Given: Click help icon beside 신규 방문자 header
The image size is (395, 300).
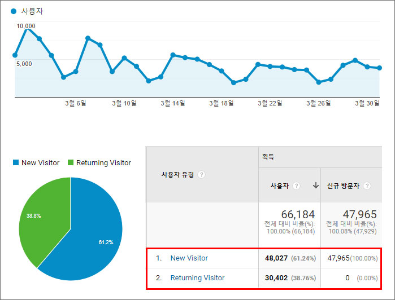Looking at the screenshot, I should (x=367, y=186).
